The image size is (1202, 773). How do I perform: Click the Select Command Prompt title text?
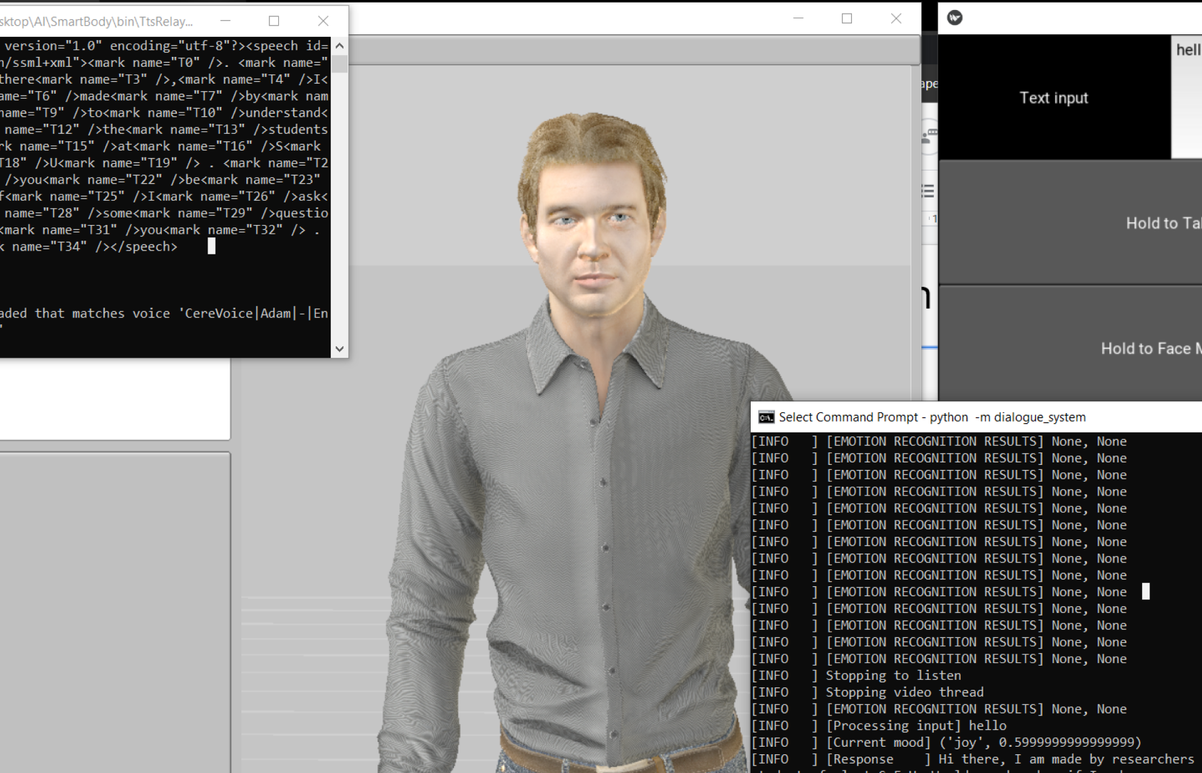tap(932, 417)
